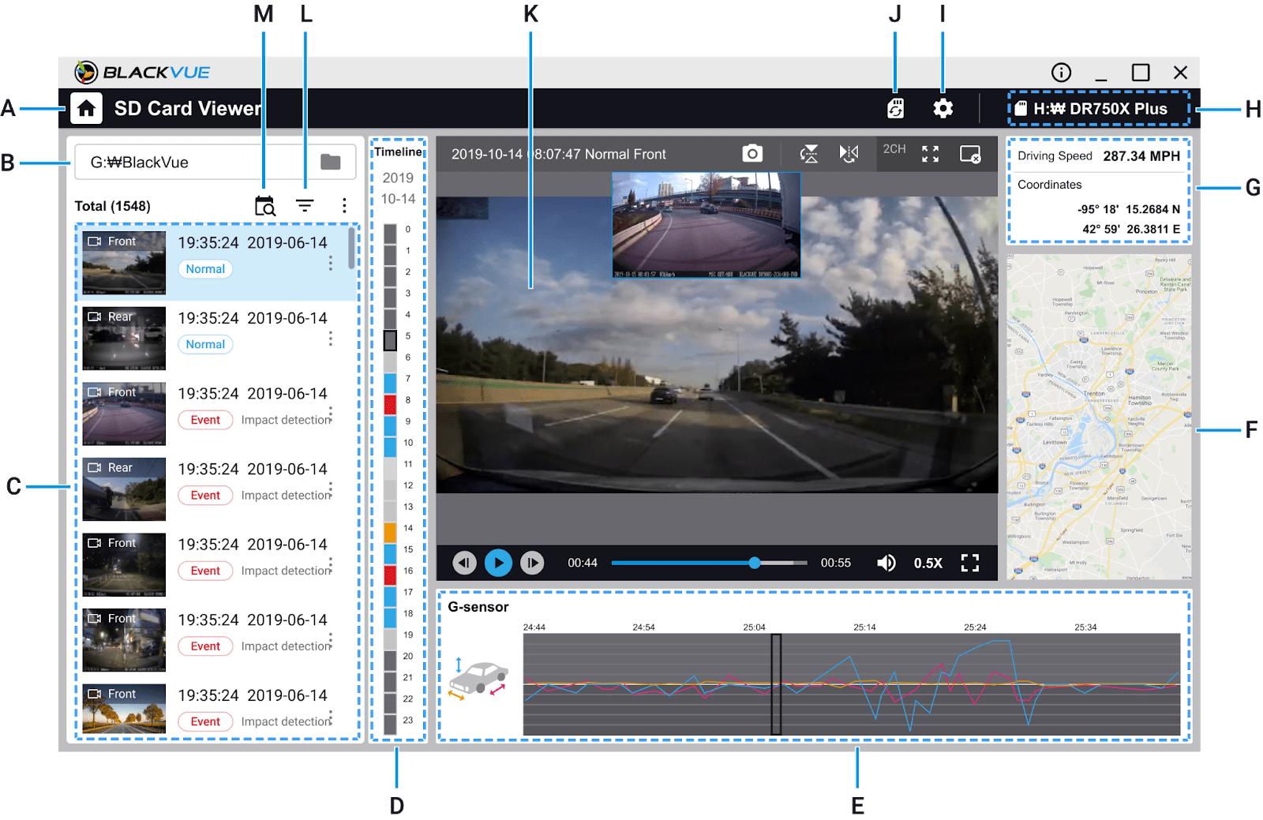Click the 00:44 elapsed time label

point(583,563)
